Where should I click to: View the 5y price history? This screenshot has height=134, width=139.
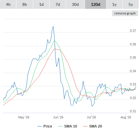(x=131, y=4)
